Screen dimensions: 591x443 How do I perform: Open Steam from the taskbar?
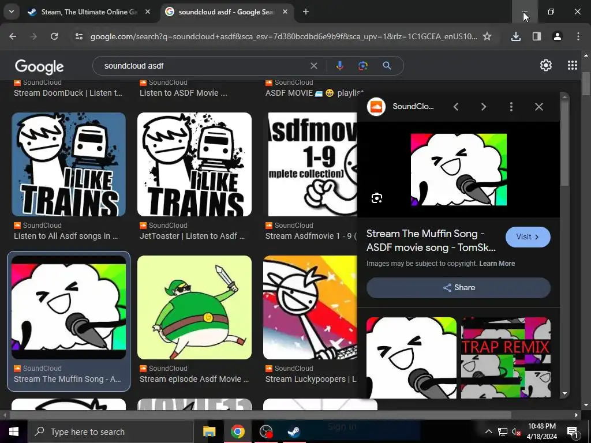(x=294, y=431)
